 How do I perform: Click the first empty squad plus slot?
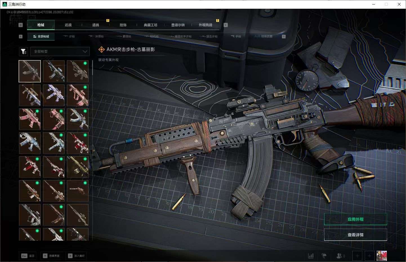tap(357, 256)
